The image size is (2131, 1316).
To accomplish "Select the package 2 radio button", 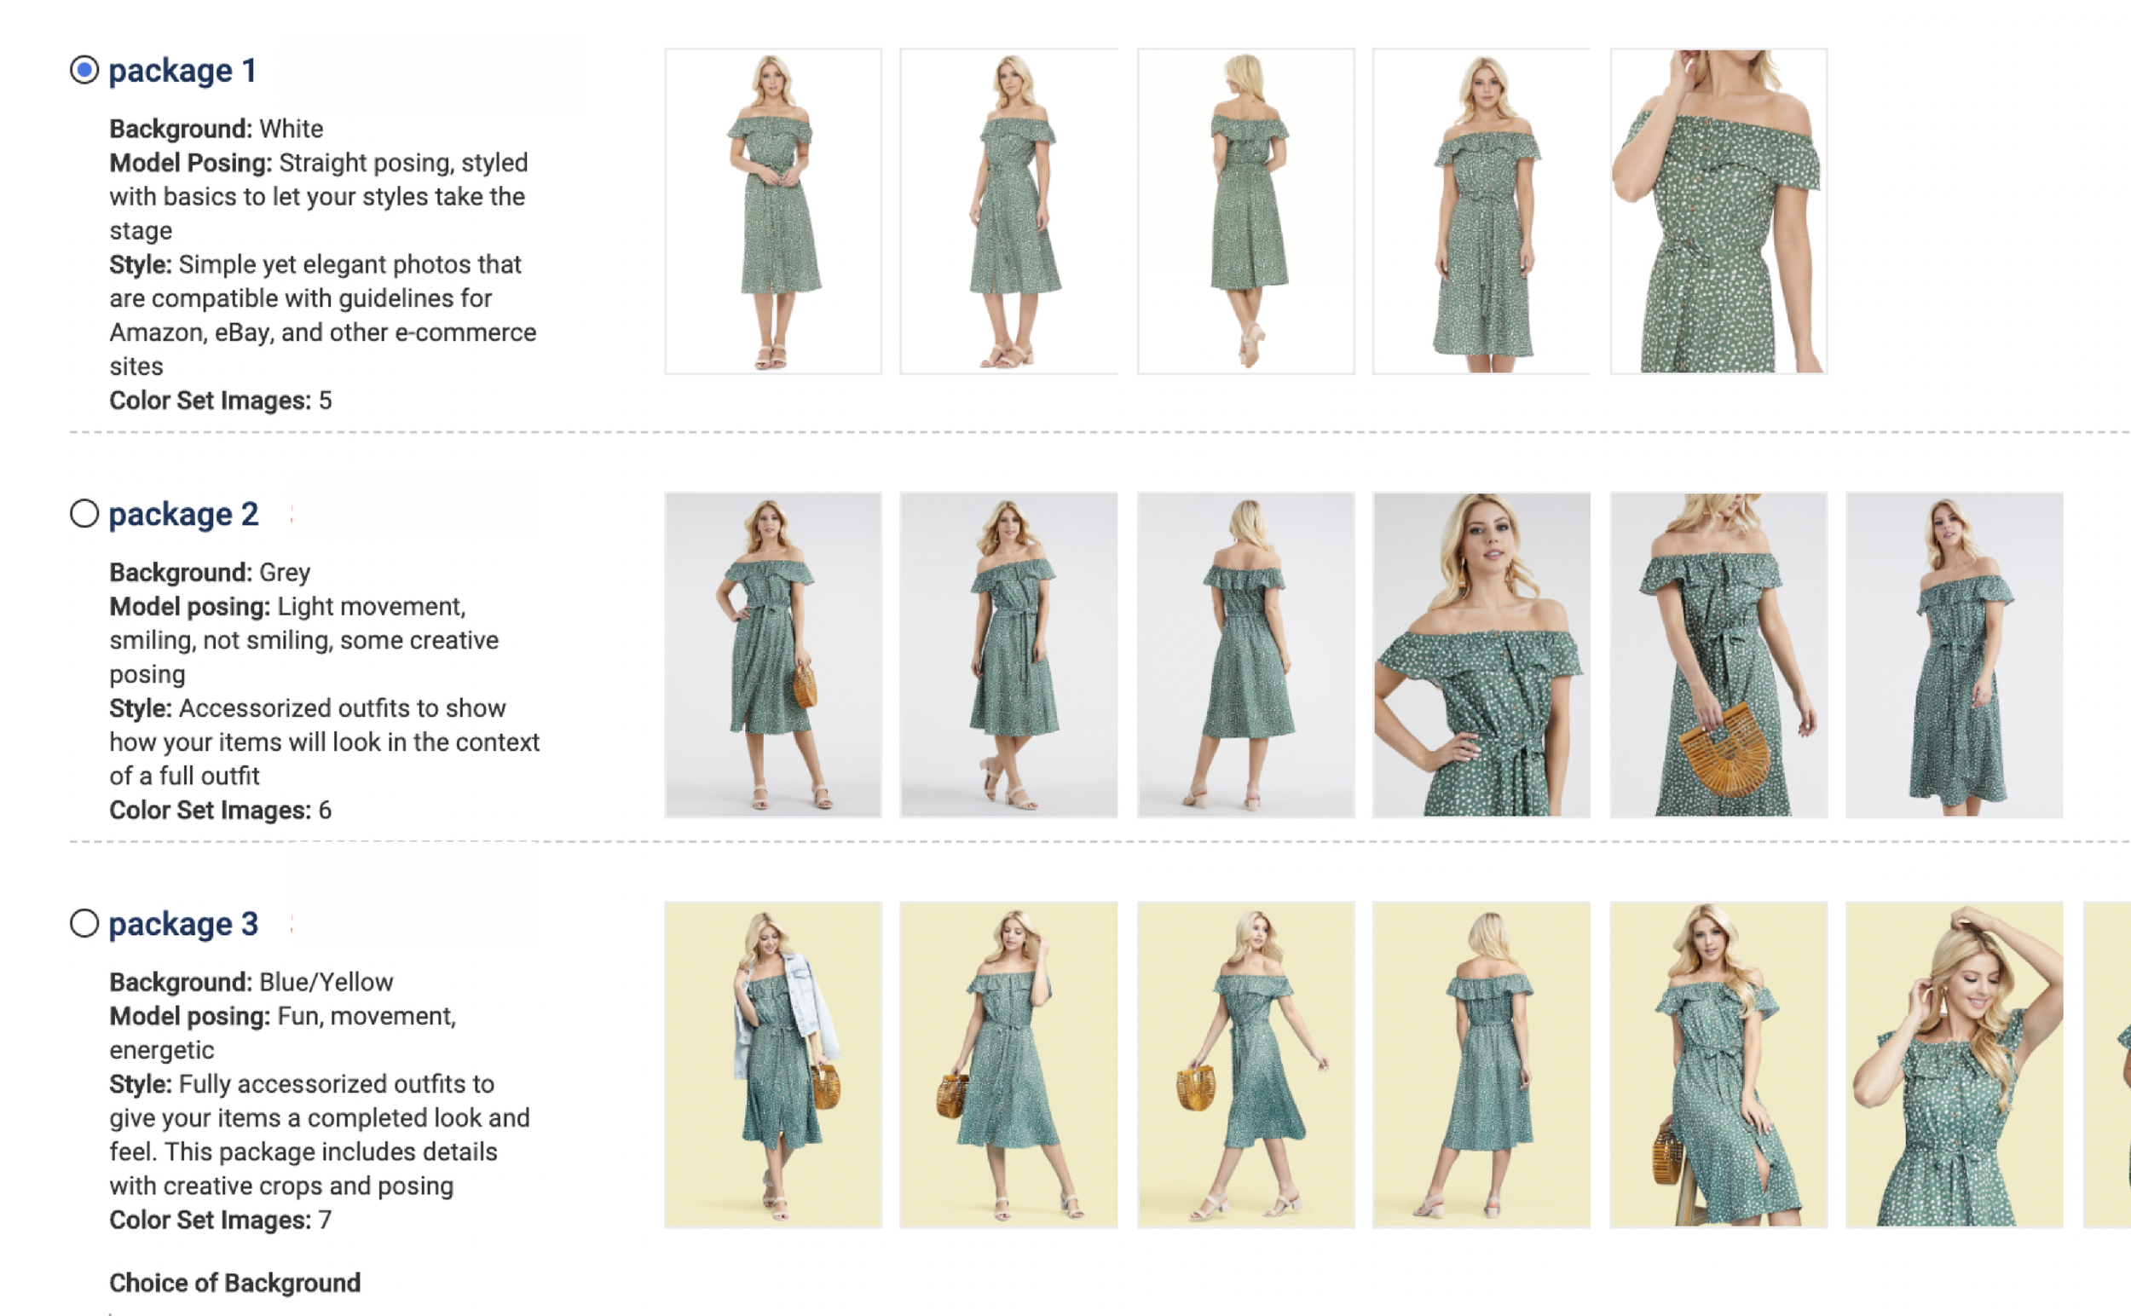I will 84,513.
